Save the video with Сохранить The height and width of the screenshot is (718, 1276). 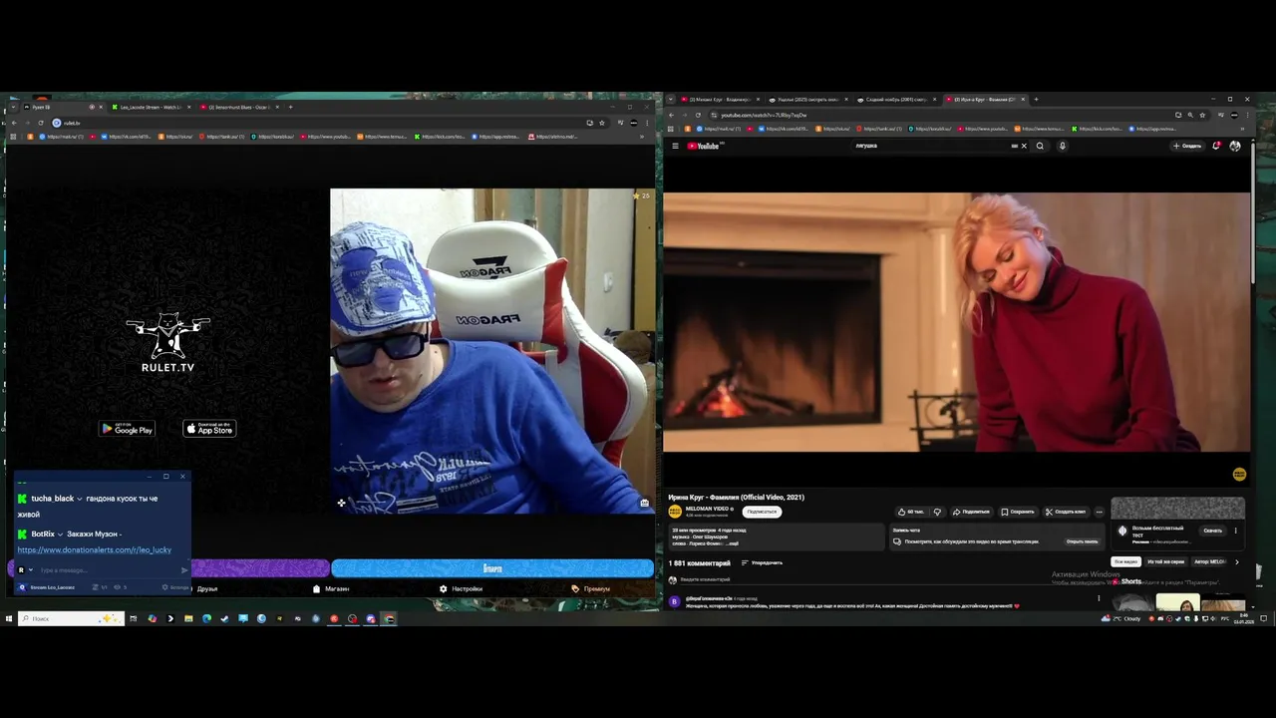tap(1018, 512)
